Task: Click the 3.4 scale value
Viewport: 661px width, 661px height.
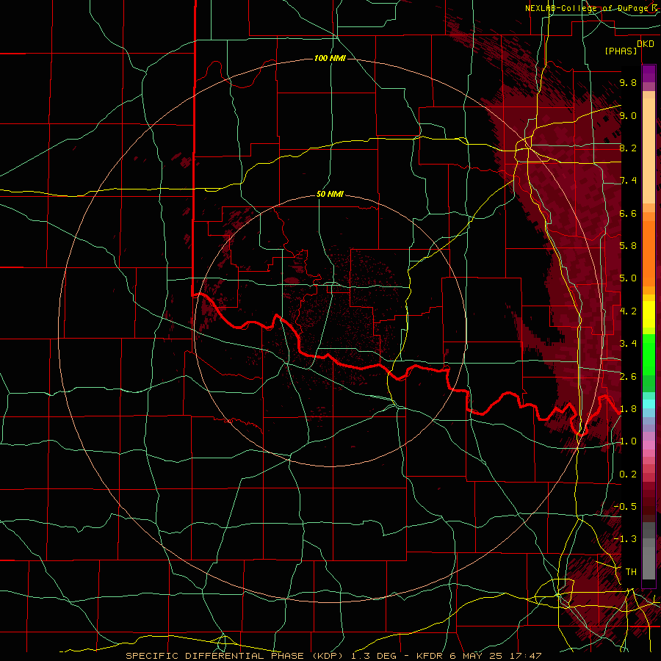Action: tap(628, 344)
